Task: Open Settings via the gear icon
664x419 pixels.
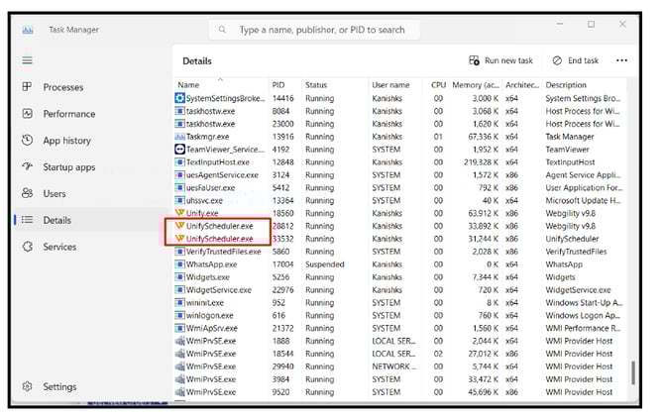Action: [27, 386]
